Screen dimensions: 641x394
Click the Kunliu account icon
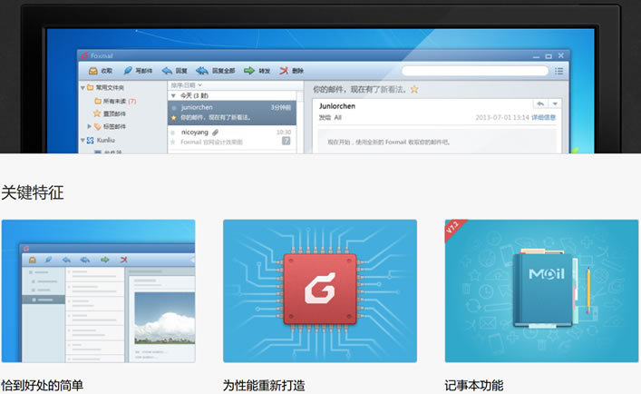click(91, 140)
